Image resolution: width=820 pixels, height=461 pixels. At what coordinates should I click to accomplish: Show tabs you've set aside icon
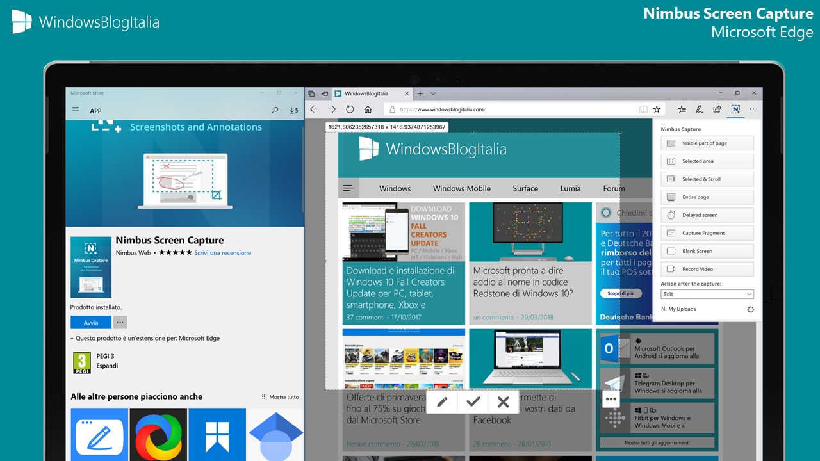click(311, 93)
